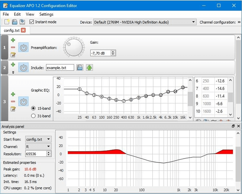Open the View menu
242x194 pixels.
click(30, 14)
